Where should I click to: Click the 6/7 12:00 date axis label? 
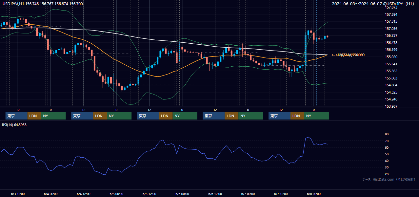281,194
